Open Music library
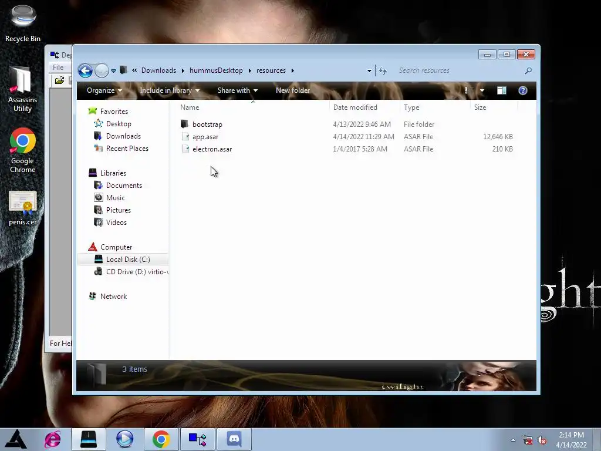601x451 pixels. pyautogui.click(x=116, y=197)
